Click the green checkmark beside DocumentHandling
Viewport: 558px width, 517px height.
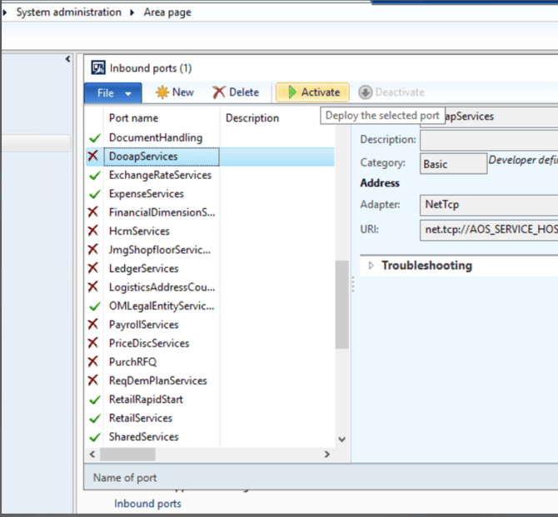tap(93, 137)
